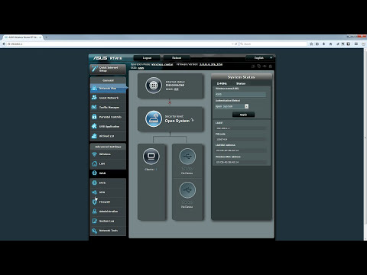Click the browser back arrow
Viewport: 367px width, 275px height.
pyautogui.click(x=4, y=44)
